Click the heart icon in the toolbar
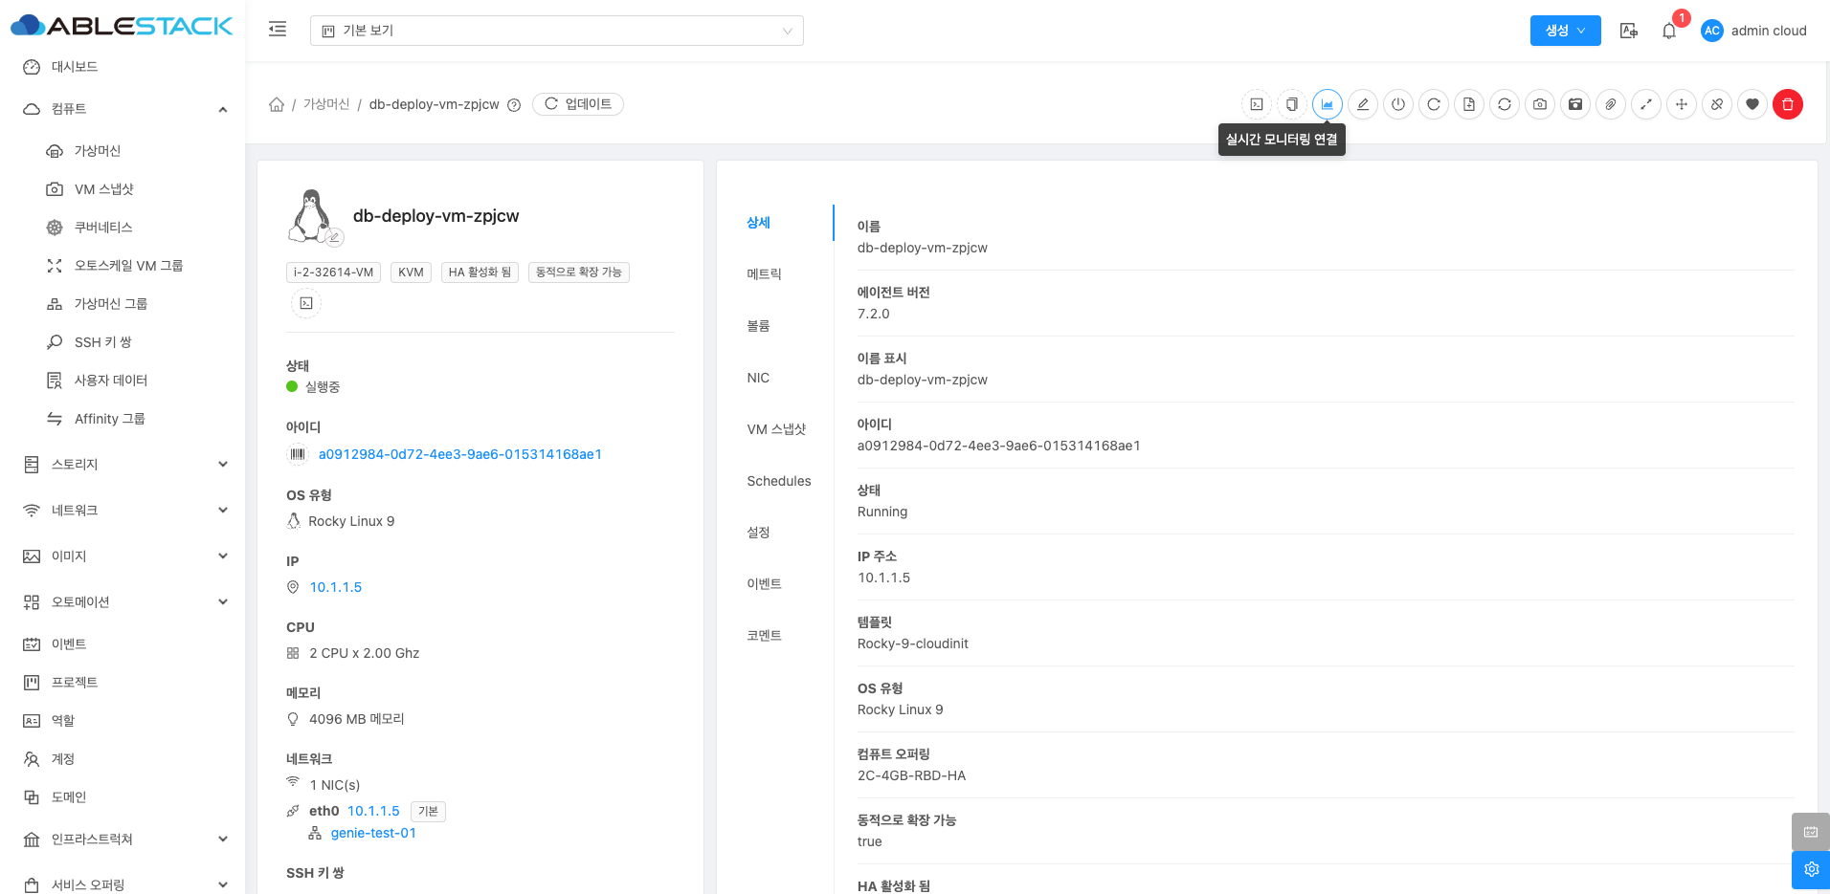 [1752, 104]
